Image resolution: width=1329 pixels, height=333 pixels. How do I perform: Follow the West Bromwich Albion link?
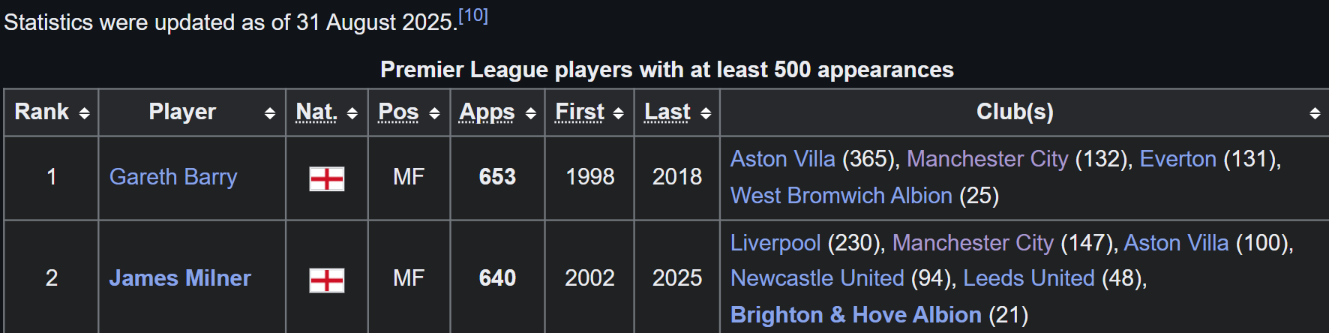[841, 196]
